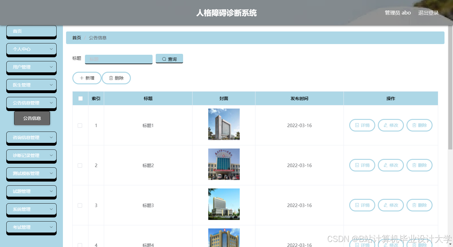Click the plus icon in 新增 button
Image resolution: width=453 pixels, height=247 pixels.
coord(82,78)
